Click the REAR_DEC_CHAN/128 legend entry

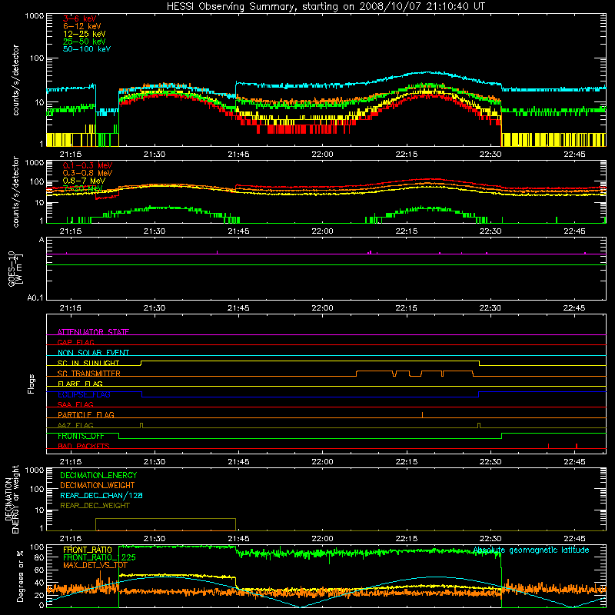tap(101, 495)
